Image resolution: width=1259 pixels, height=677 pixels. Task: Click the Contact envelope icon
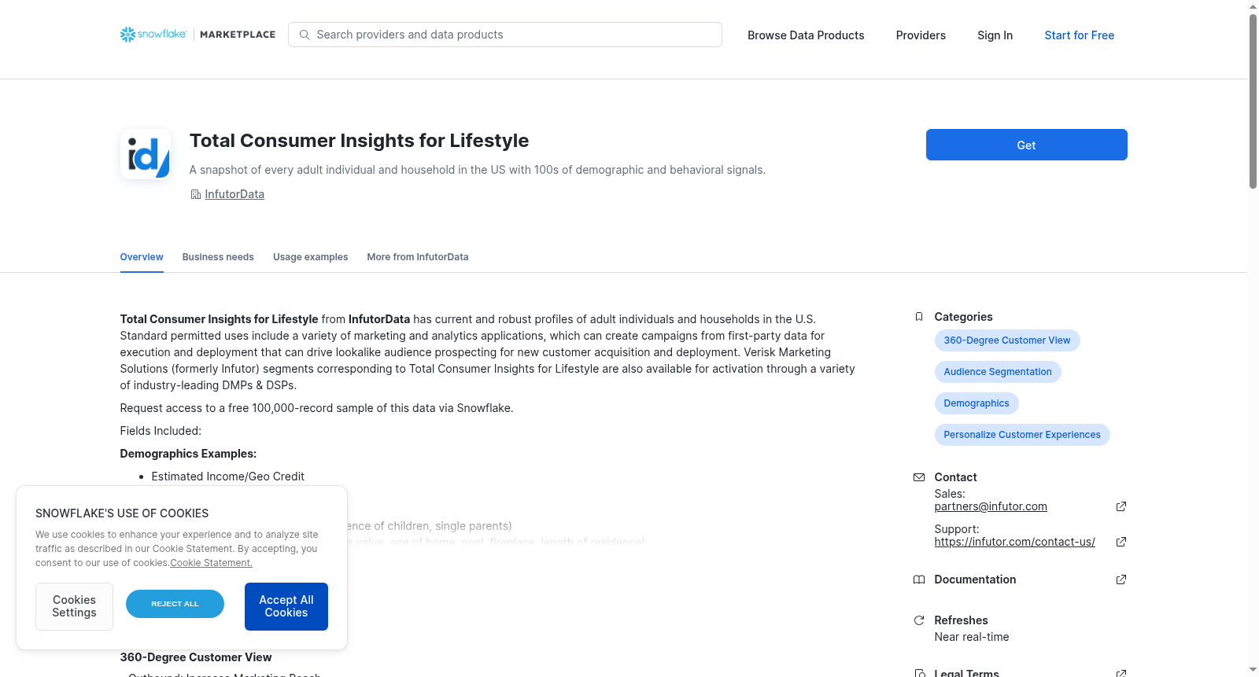[919, 477]
